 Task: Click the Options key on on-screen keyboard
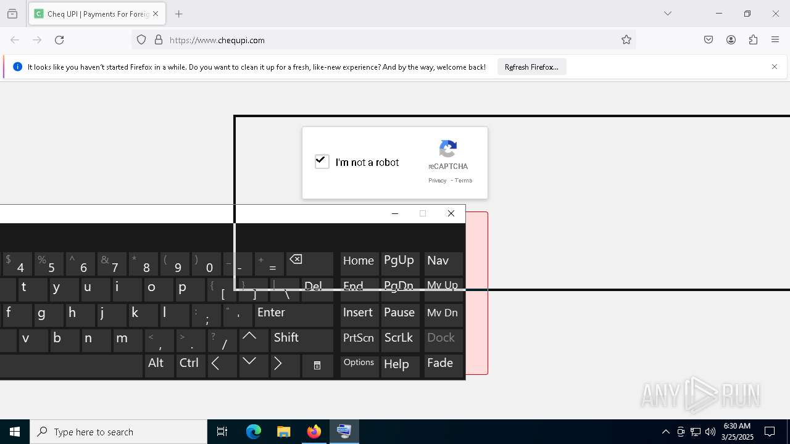pos(359,366)
